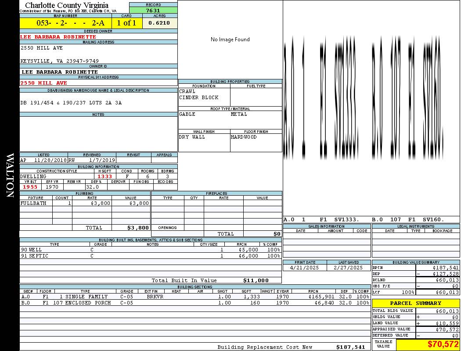Click the record number 7631
This screenshot has height=351, width=461.
coord(153,10)
